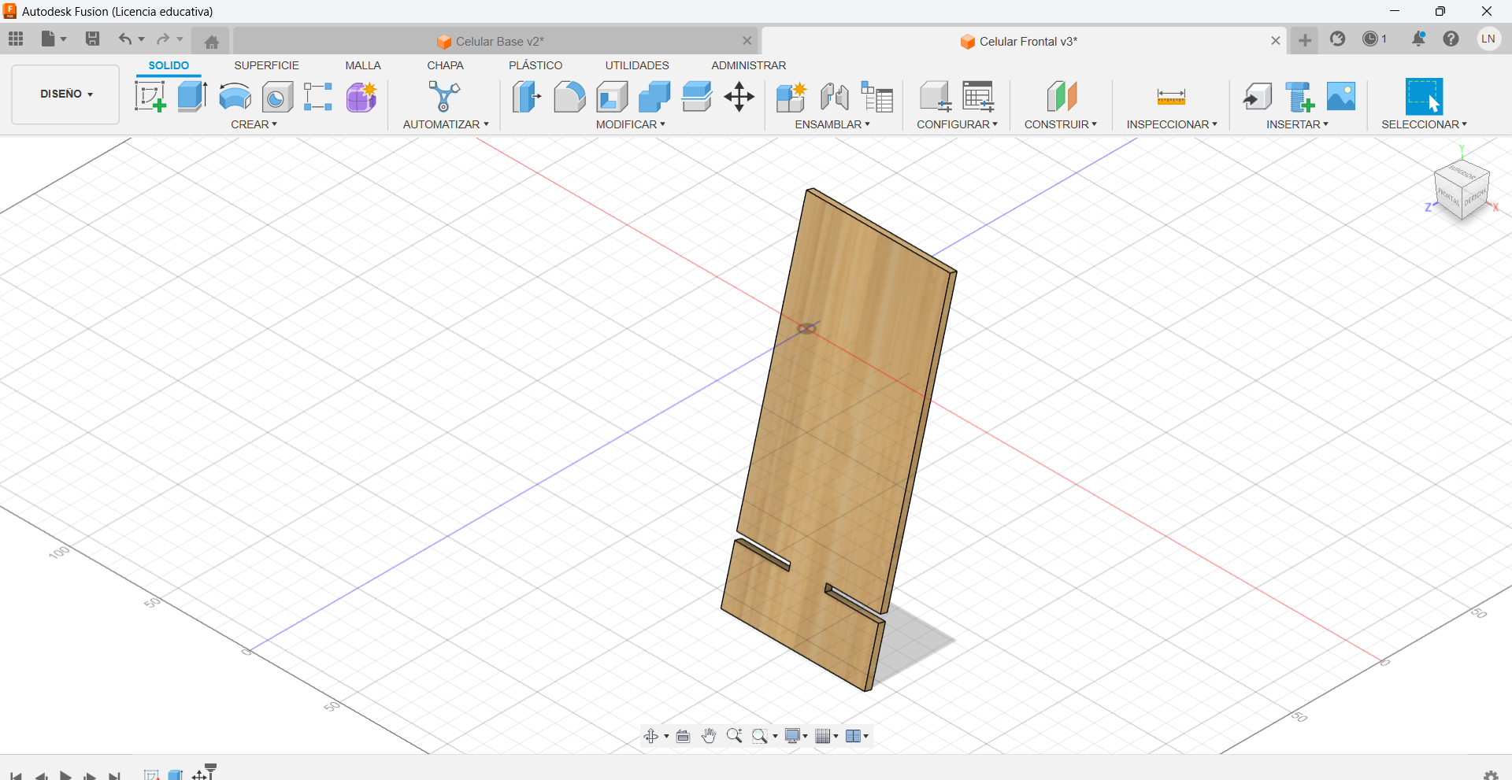Viewport: 1512px width, 780px height.
Task: Expand the ENSAMBLAR menu
Action: coord(832,124)
